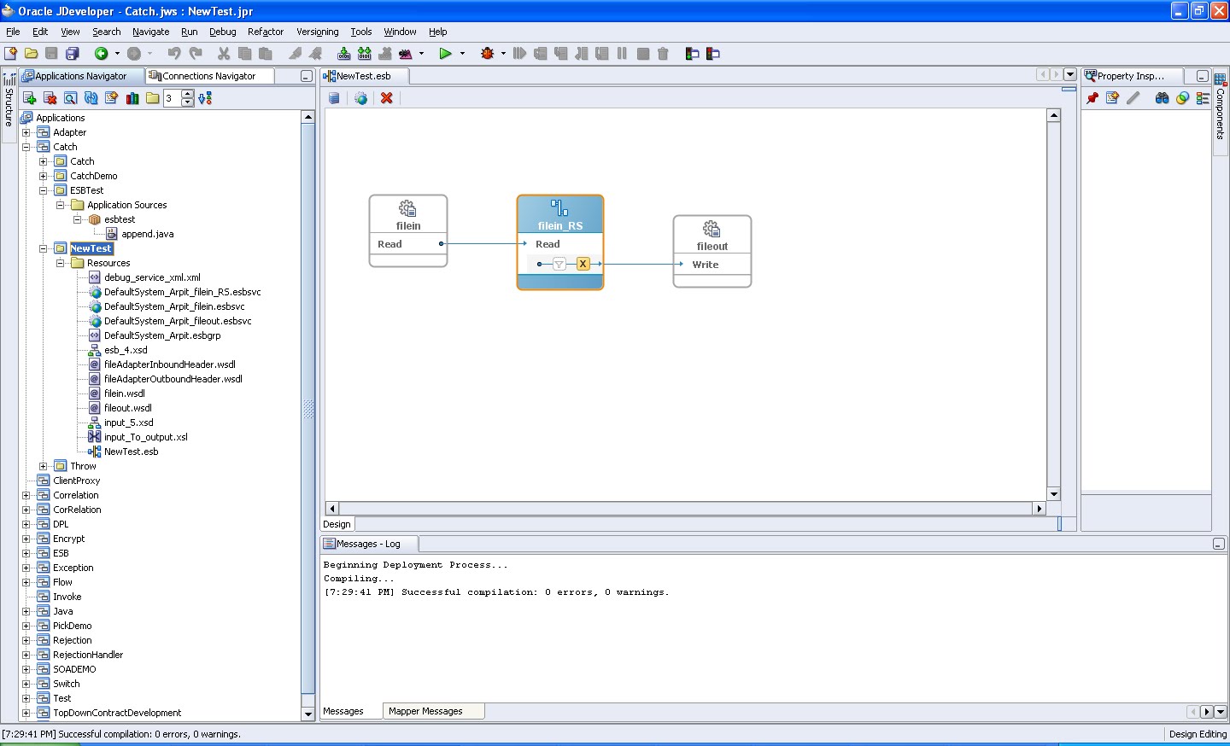The width and height of the screenshot is (1230, 746).
Task: Minimize the Messages - Log panel
Action: (x=1219, y=544)
